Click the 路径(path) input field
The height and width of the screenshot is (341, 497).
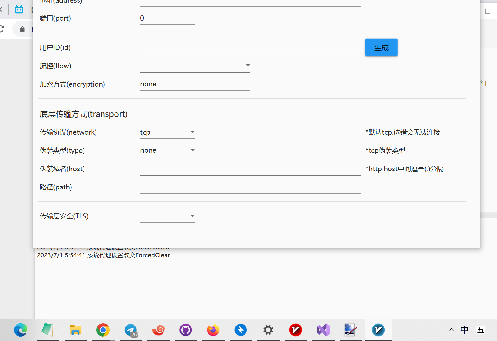tap(250, 187)
